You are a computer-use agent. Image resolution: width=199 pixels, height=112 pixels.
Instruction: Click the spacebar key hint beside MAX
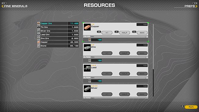click(134, 32)
